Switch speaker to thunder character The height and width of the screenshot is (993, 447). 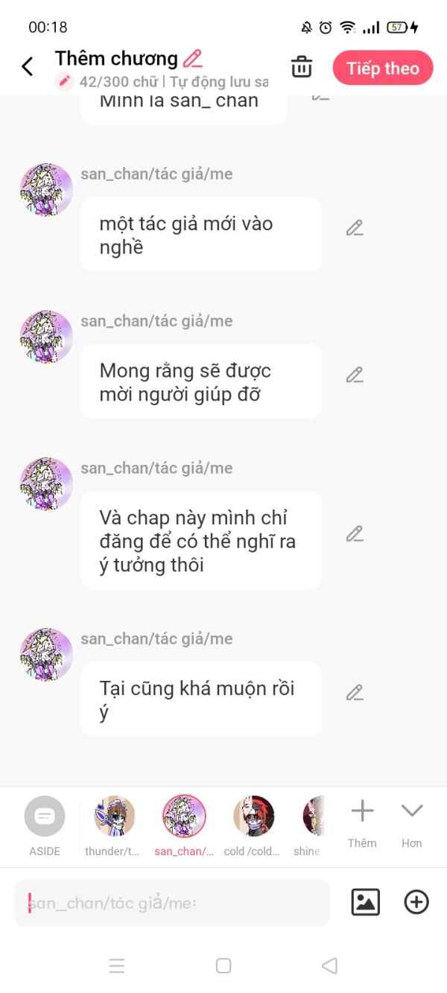(x=114, y=825)
